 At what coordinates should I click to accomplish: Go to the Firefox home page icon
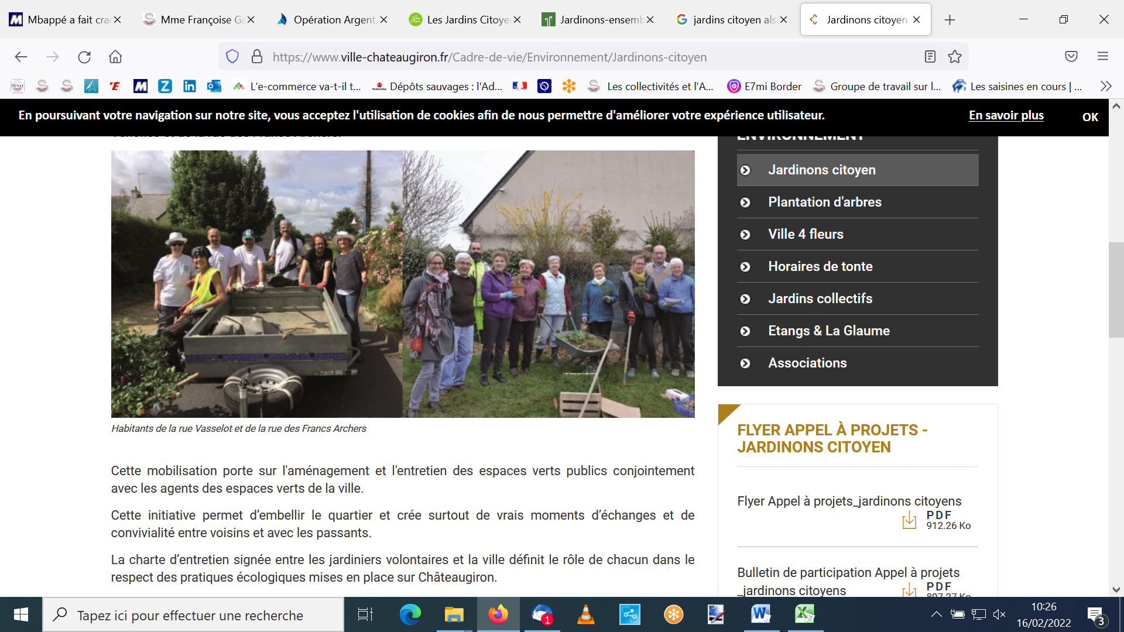[x=115, y=57]
